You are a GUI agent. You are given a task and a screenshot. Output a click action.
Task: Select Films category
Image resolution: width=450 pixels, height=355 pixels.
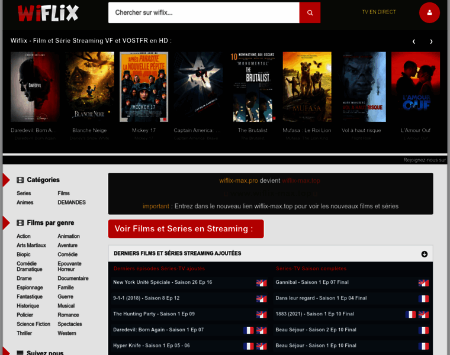pos(63,193)
